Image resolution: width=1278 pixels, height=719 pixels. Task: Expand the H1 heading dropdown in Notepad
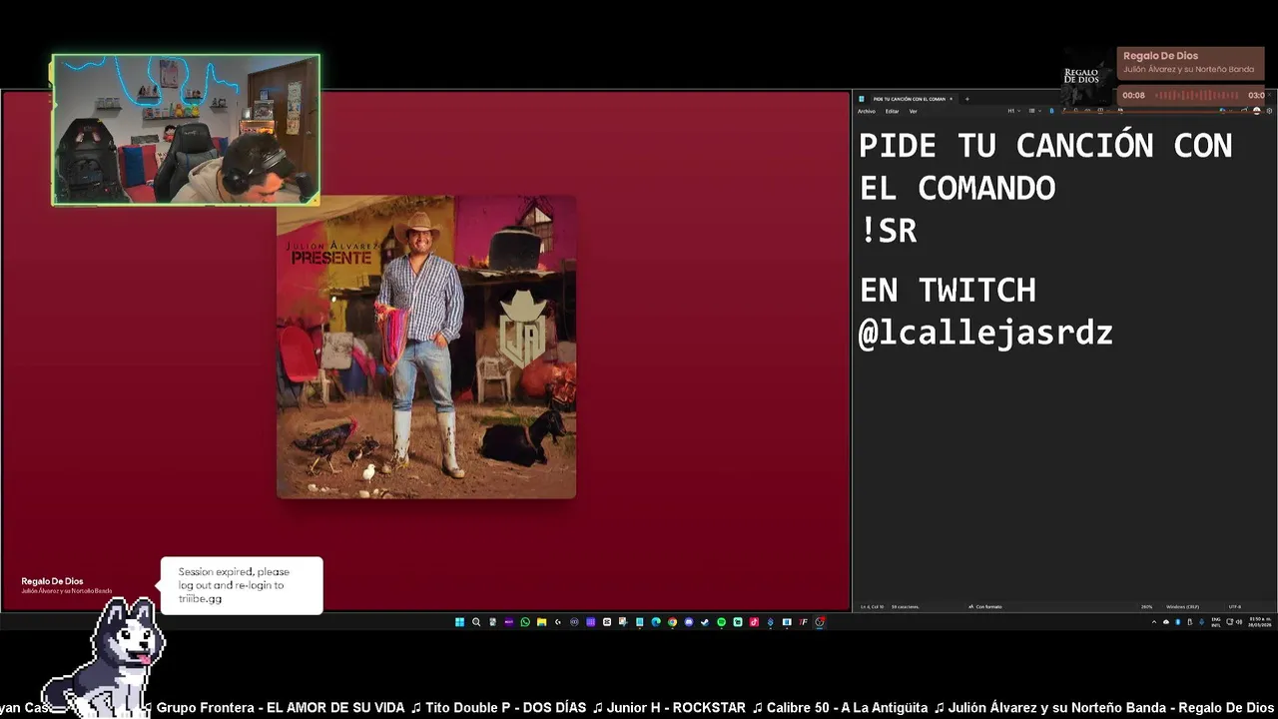1014,111
